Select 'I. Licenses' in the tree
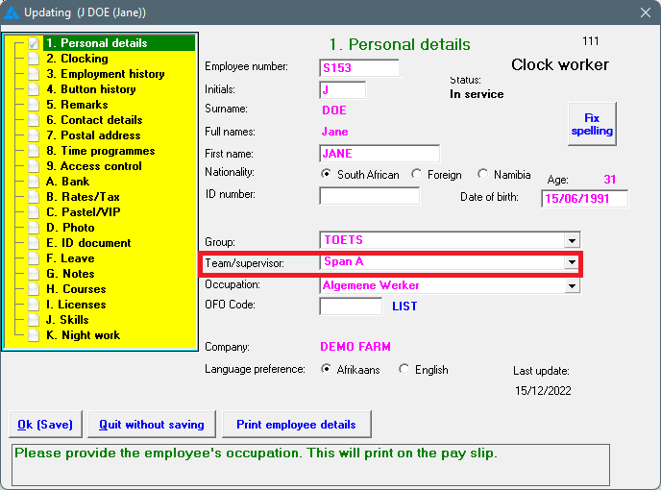 (x=76, y=305)
